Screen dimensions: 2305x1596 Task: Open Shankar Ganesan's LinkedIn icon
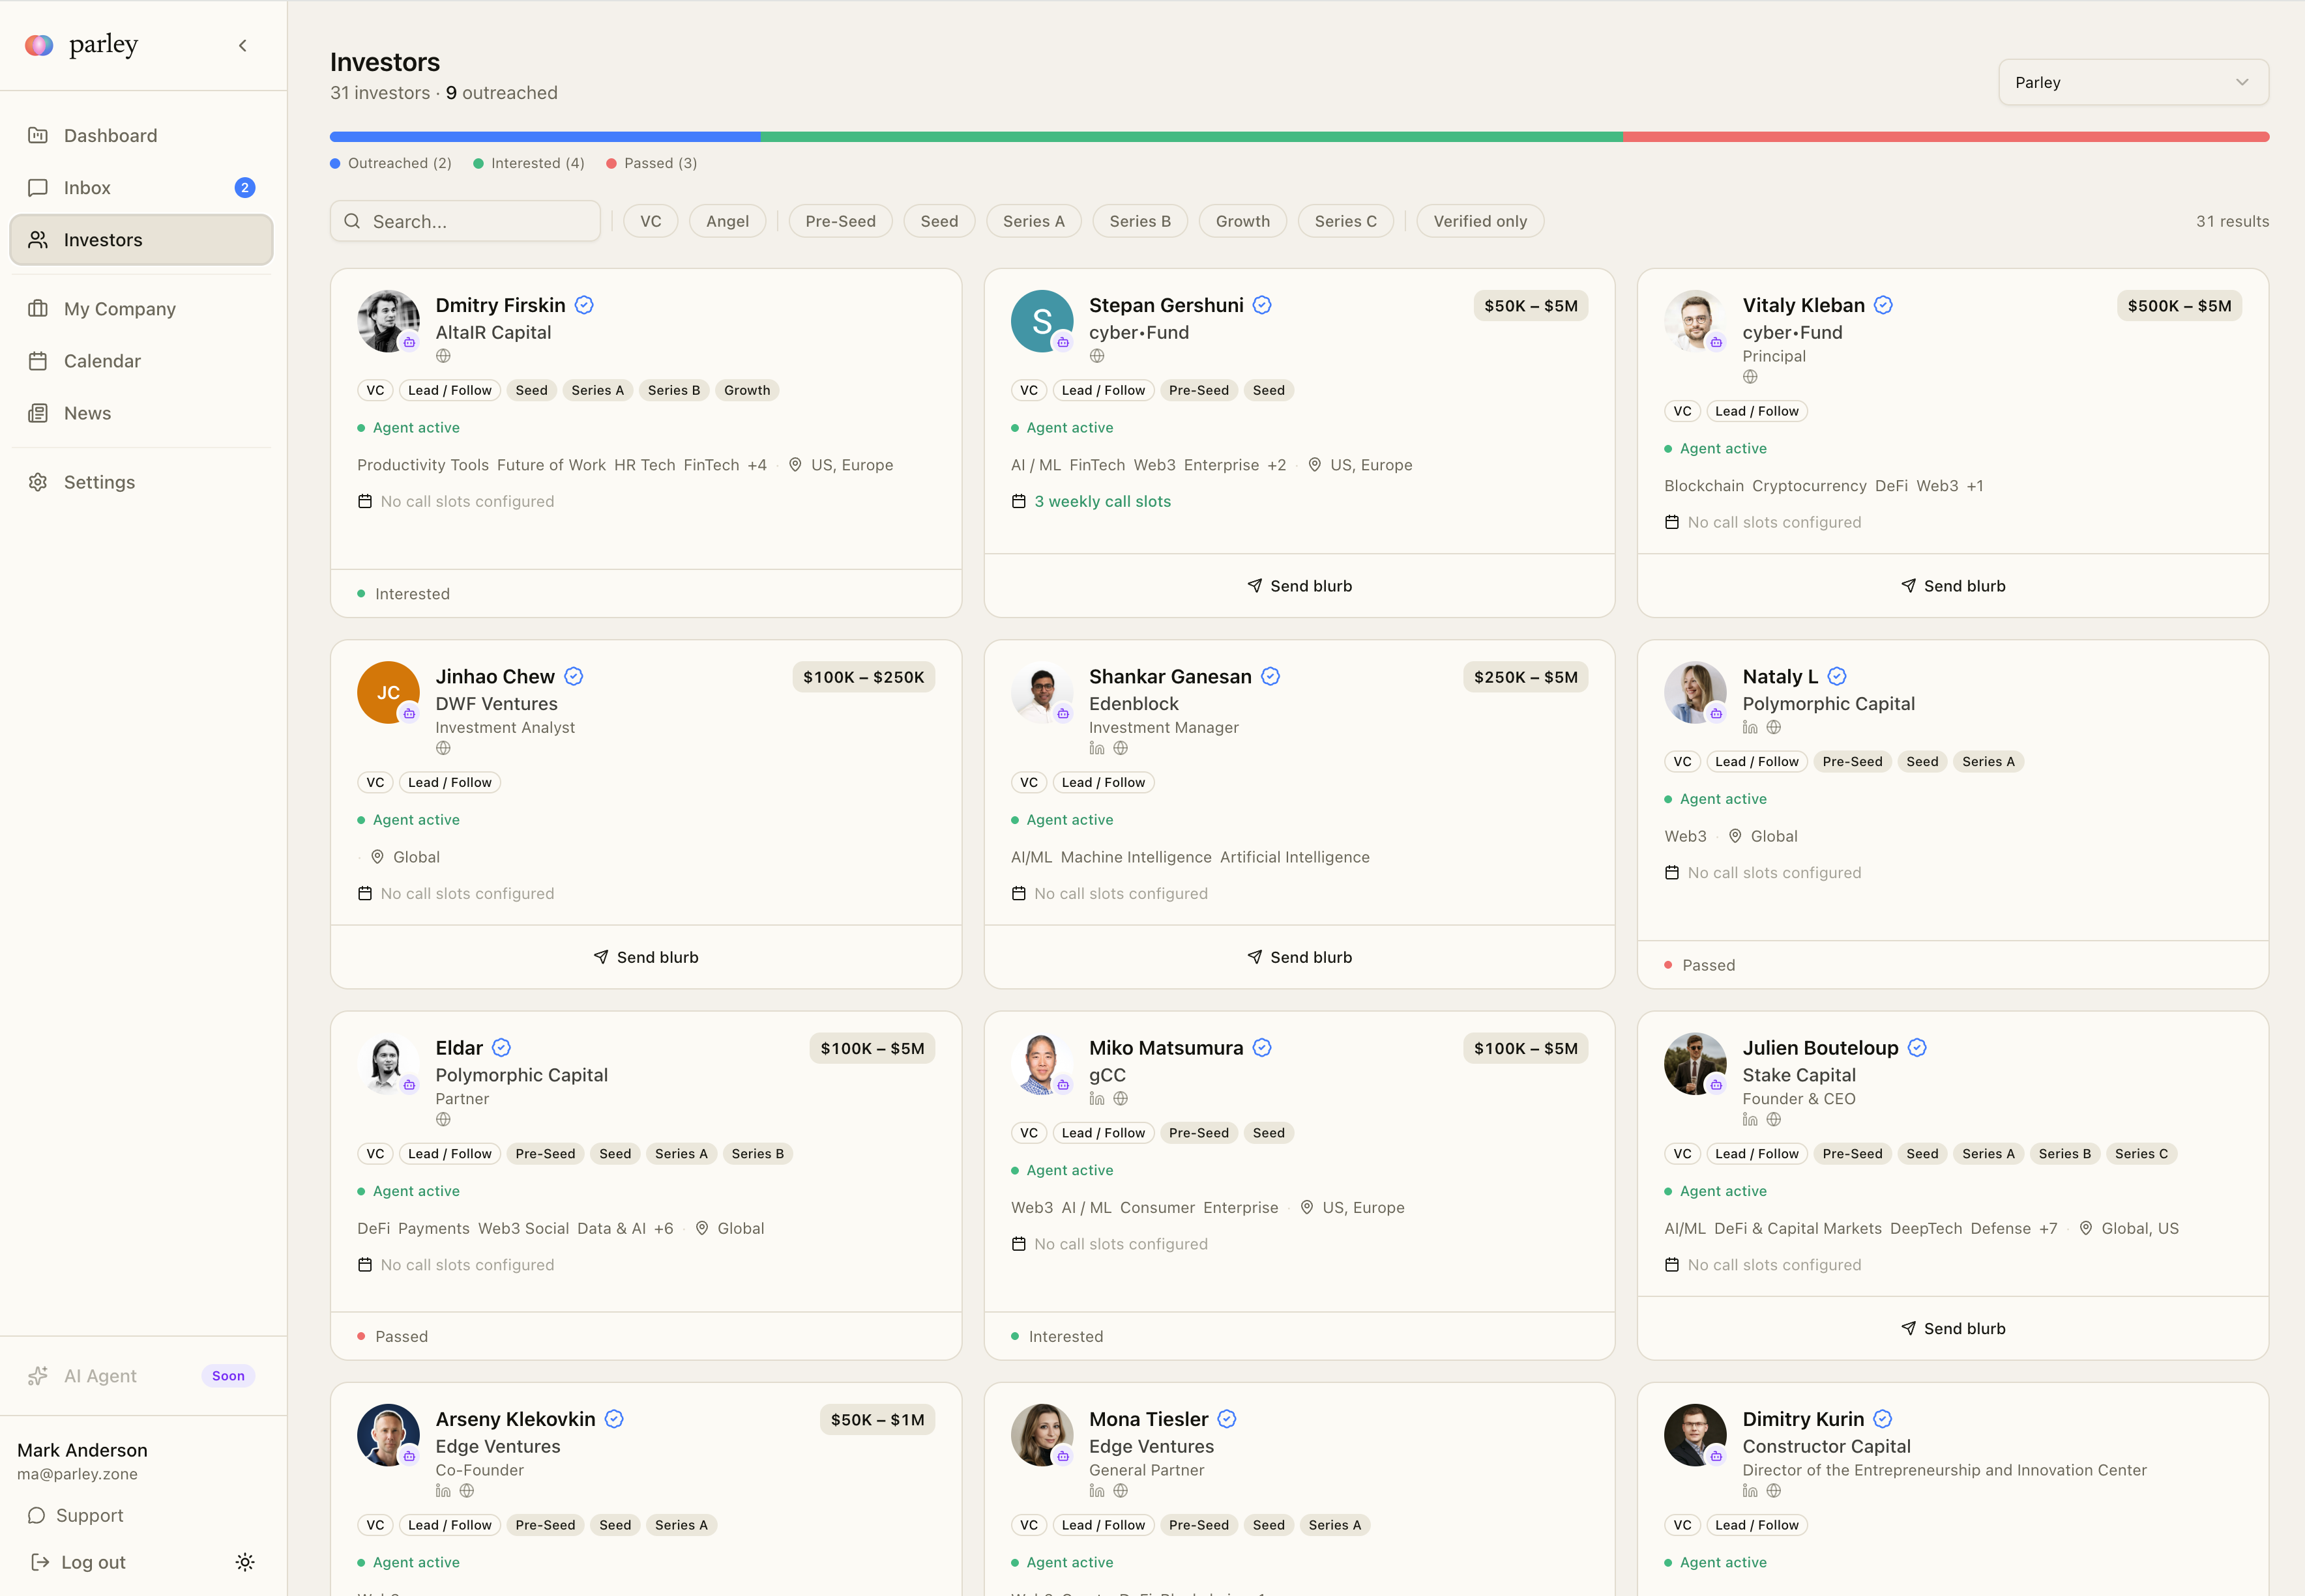pyautogui.click(x=1098, y=748)
